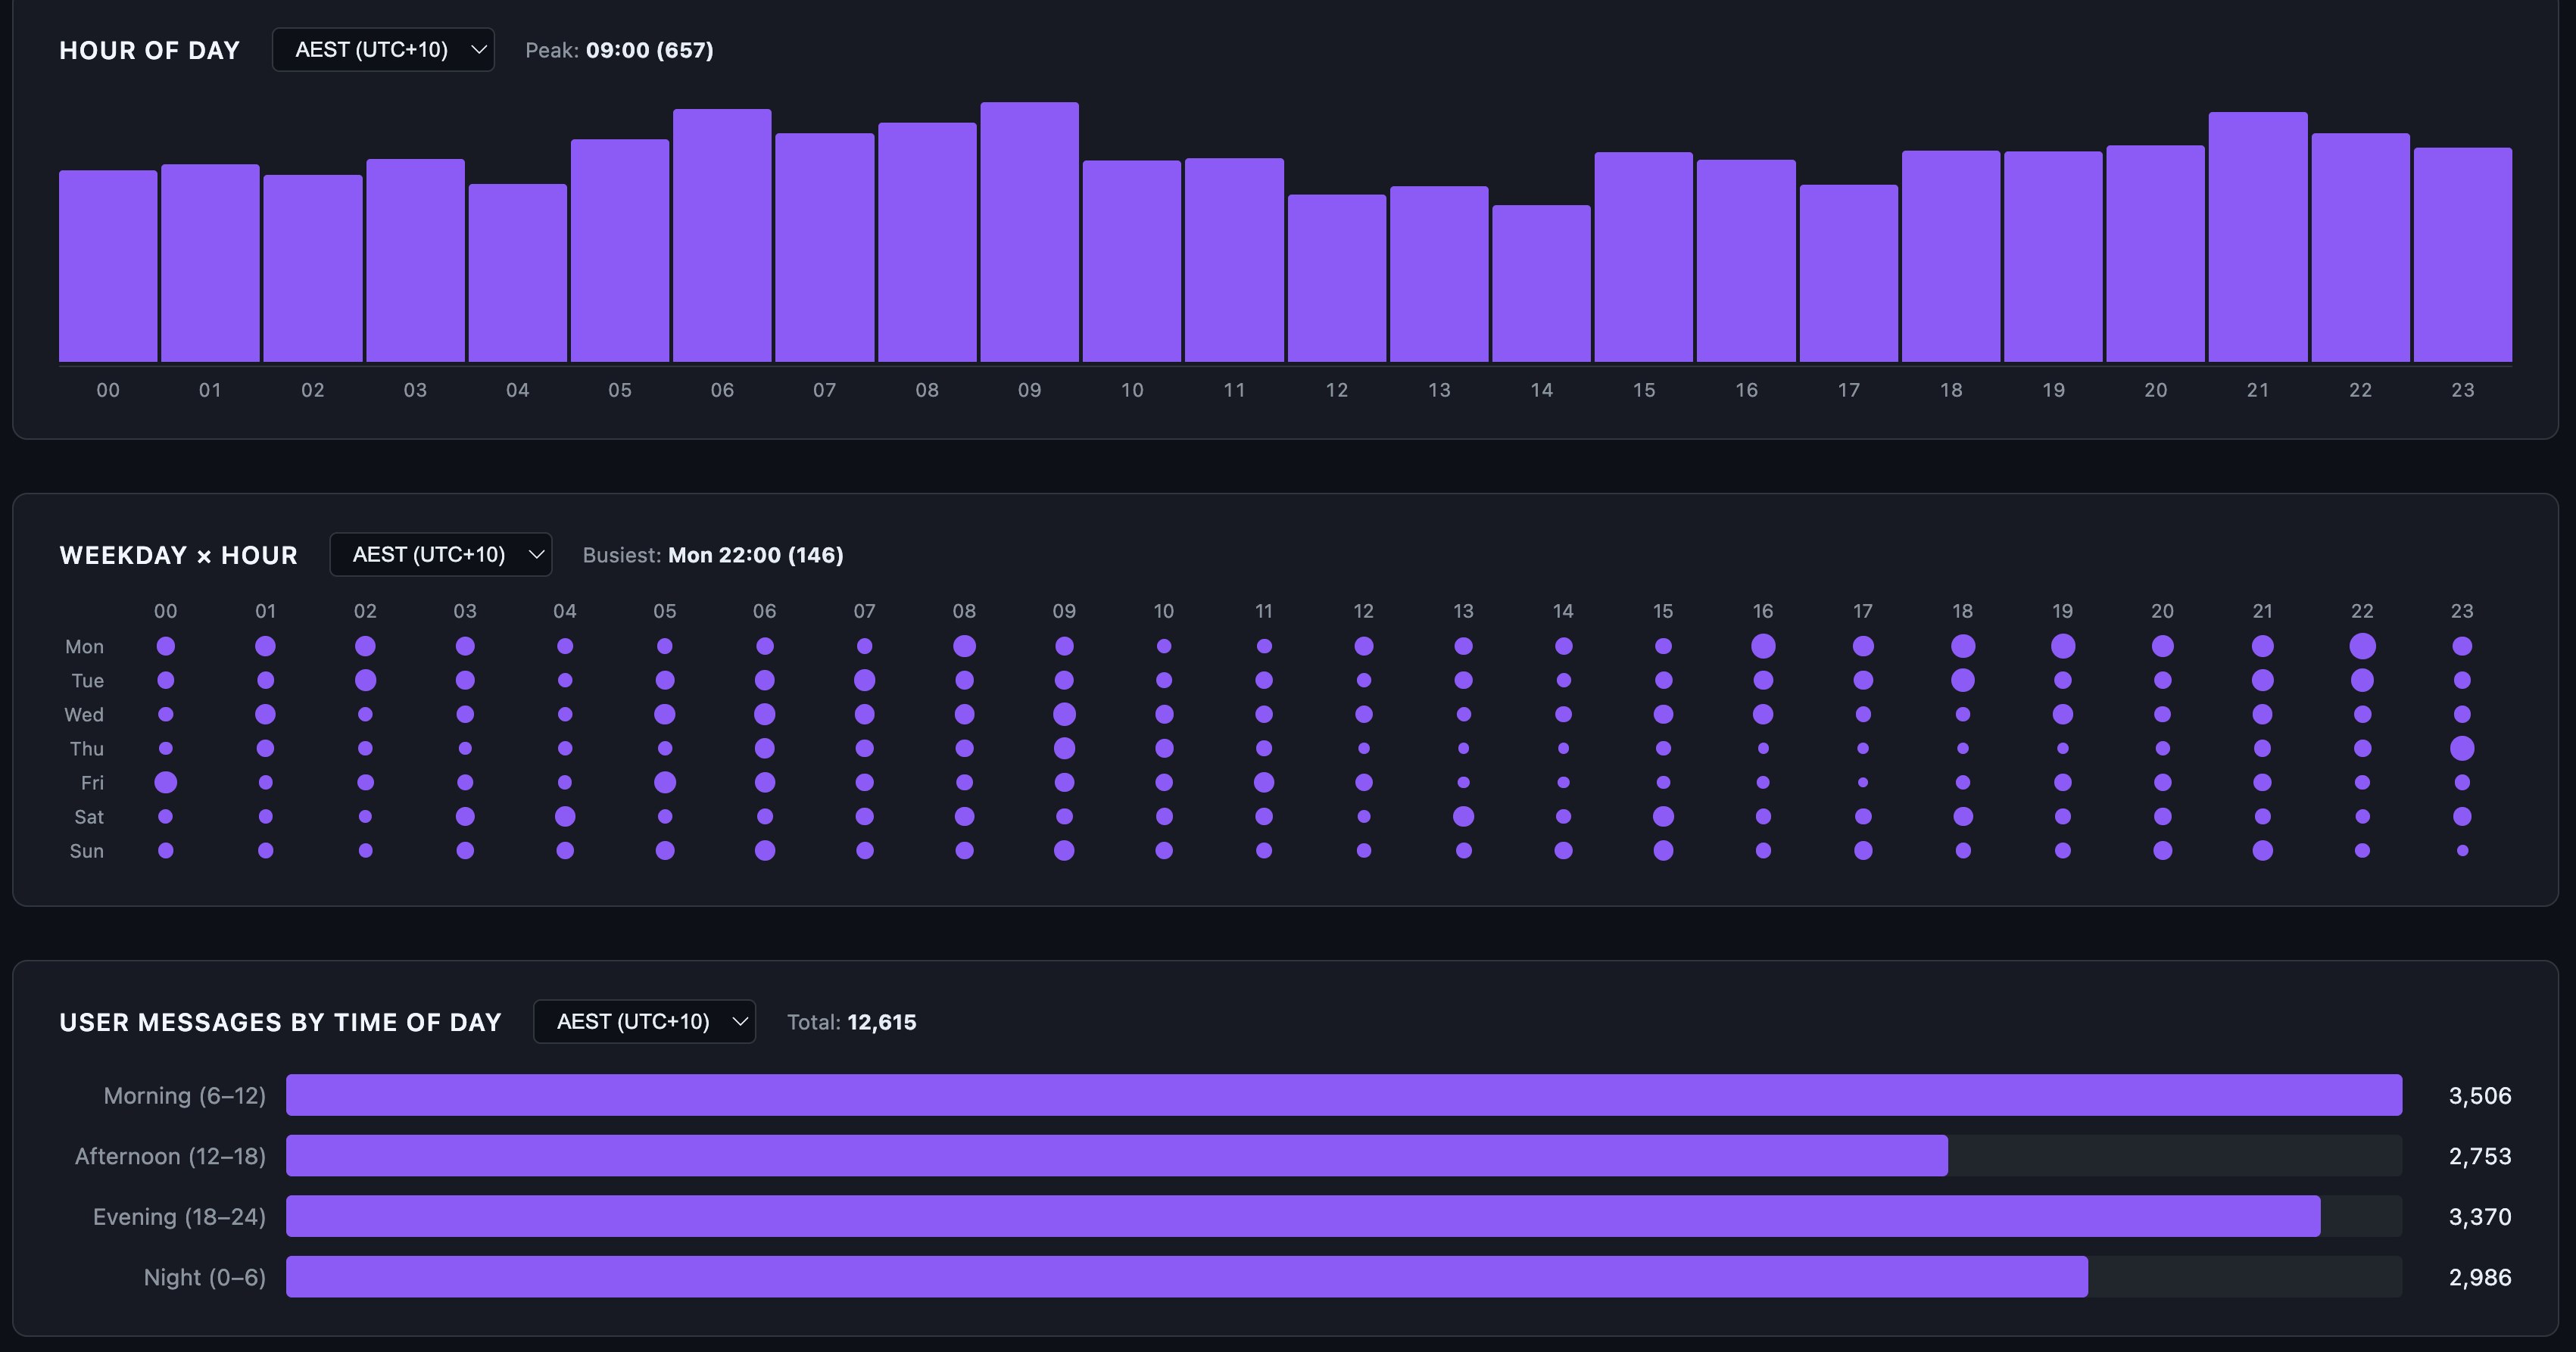The image size is (2576, 1352).
Task: Click the Afternoon (12–18) bar
Action: [1116, 1156]
